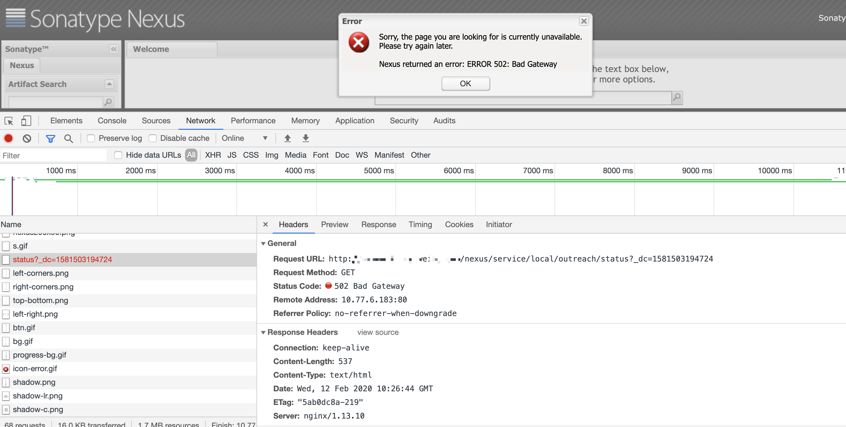Select the btn.gif request
Screen dimensions: 846x427
click(x=128, y=328)
